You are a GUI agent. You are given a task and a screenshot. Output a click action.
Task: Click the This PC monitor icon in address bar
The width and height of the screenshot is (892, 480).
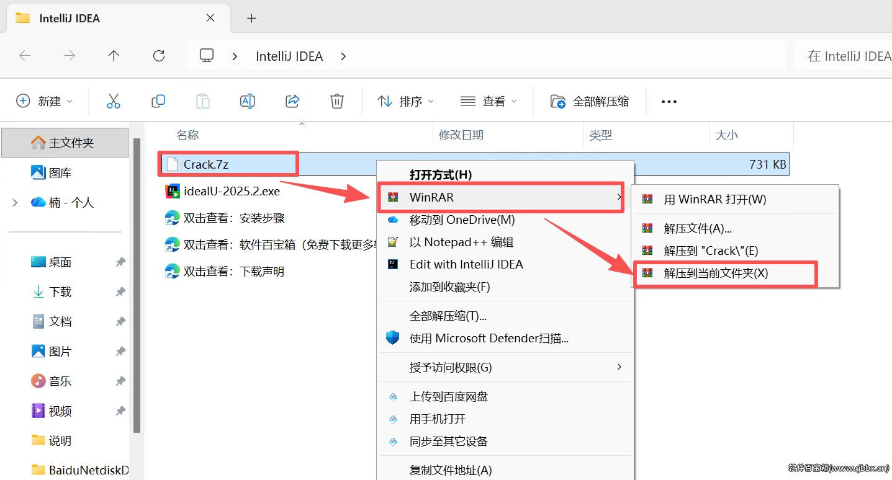click(207, 56)
